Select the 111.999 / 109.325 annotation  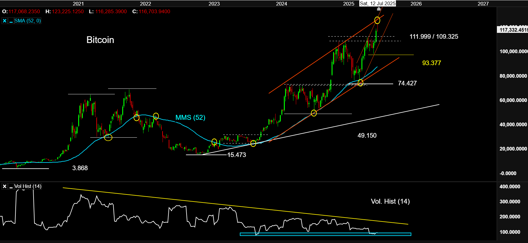pyautogui.click(x=434, y=37)
